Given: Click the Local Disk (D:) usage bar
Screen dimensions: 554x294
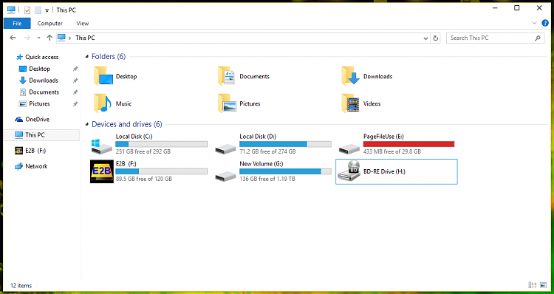Looking at the screenshot, I should pyautogui.click(x=285, y=144).
